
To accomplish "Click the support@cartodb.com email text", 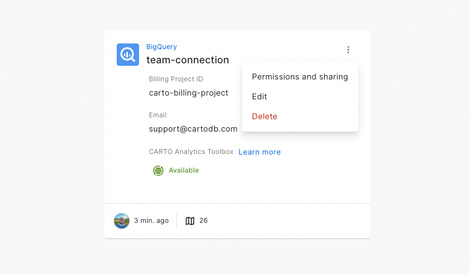I will (x=193, y=129).
